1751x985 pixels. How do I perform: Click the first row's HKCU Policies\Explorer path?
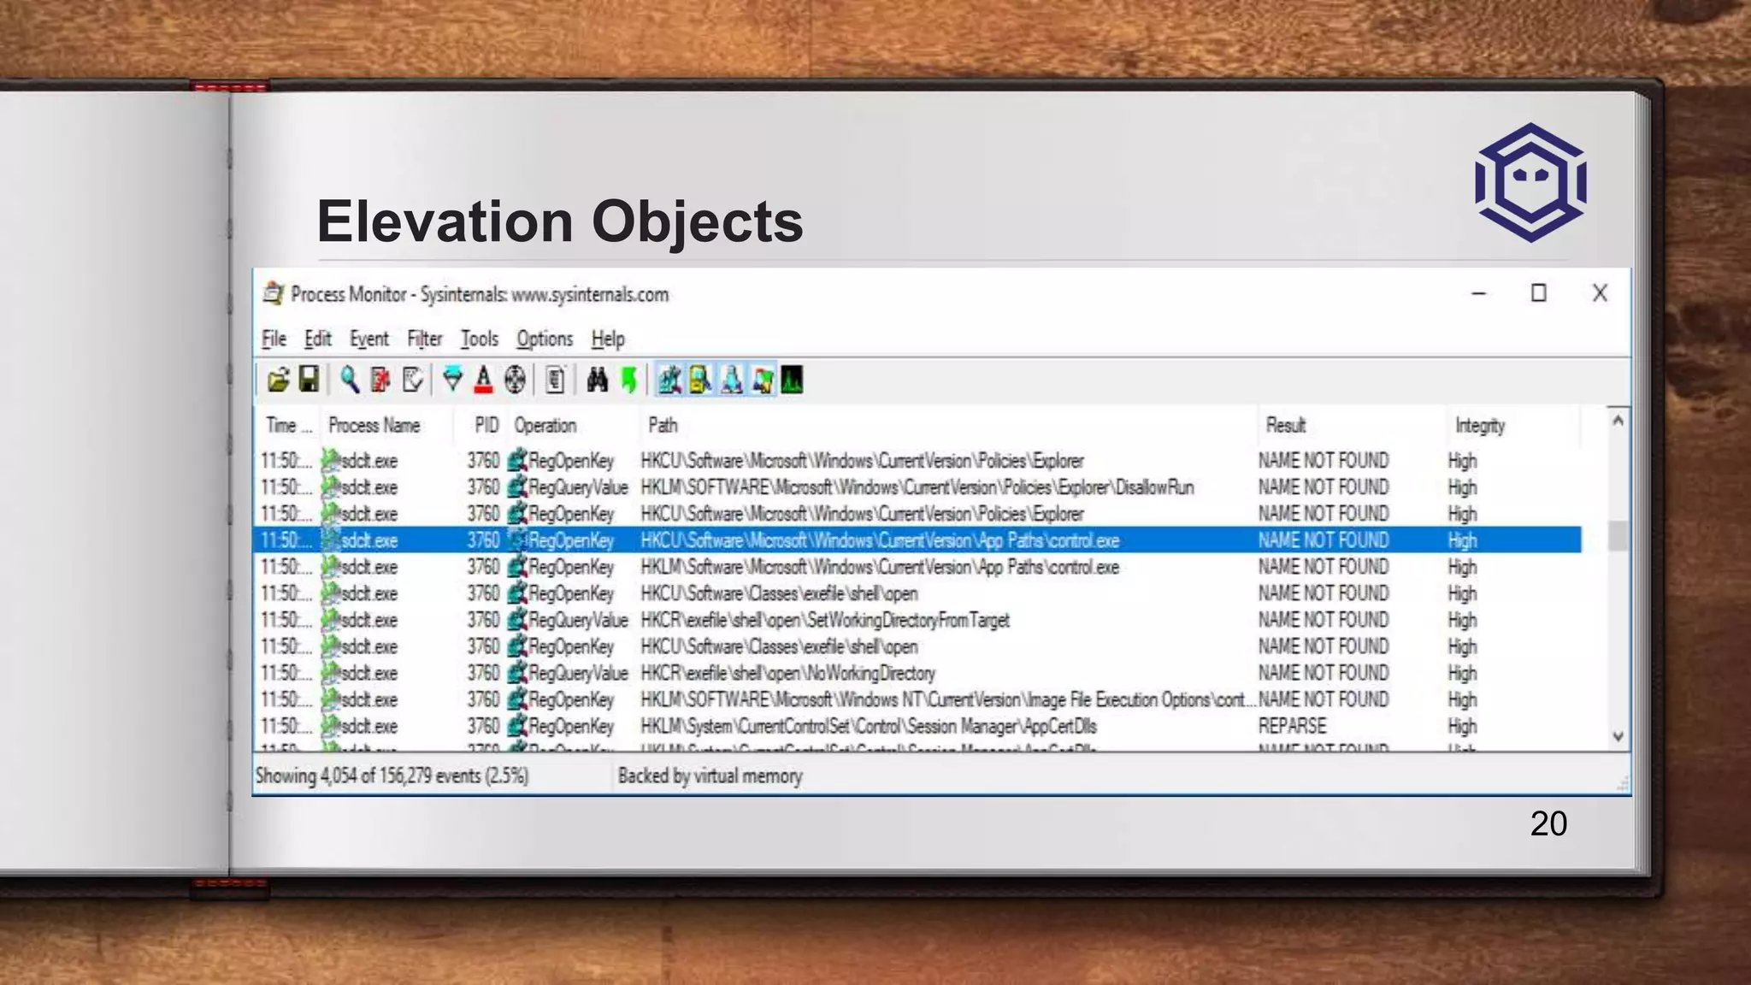(862, 461)
